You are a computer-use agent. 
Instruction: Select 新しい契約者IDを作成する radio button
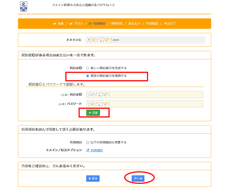click(88, 68)
